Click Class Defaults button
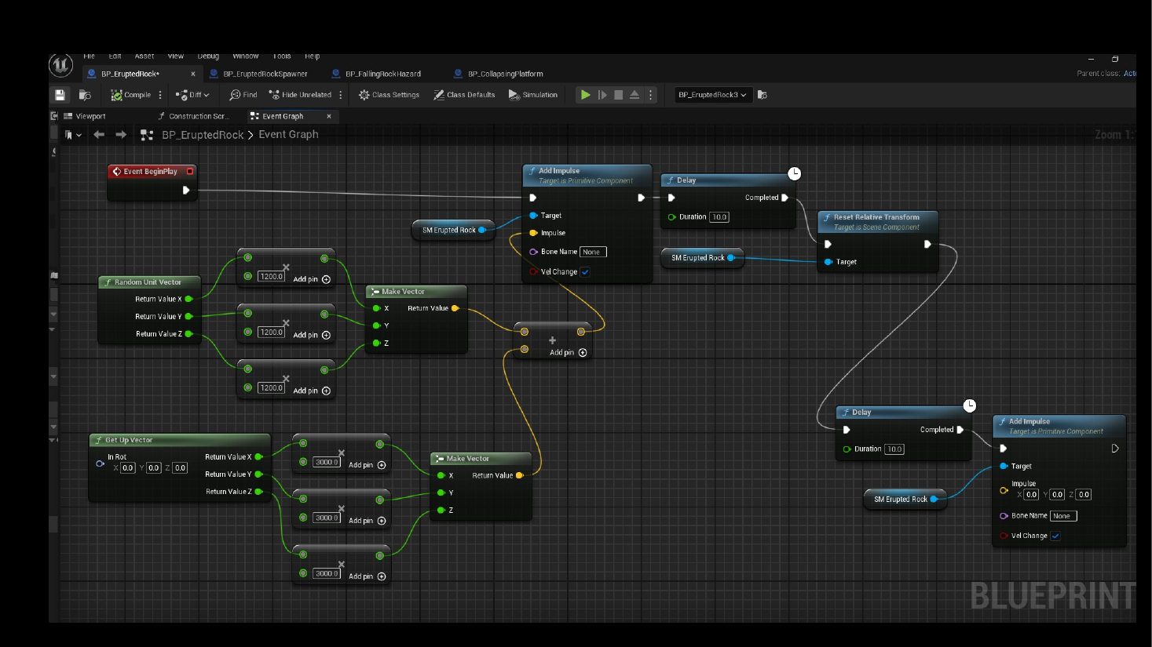 click(464, 95)
